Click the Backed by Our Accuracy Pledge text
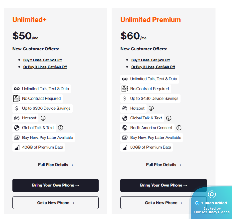Viewport: 232px width, 219px height. (x=212, y=210)
